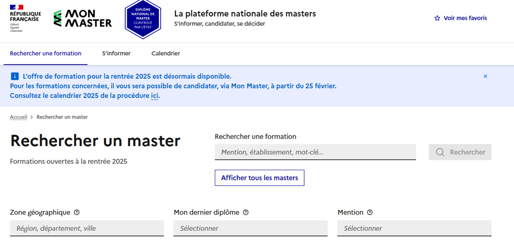Select the Rechercher une formation tab
This screenshot has width=514, height=250.
(x=46, y=53)
